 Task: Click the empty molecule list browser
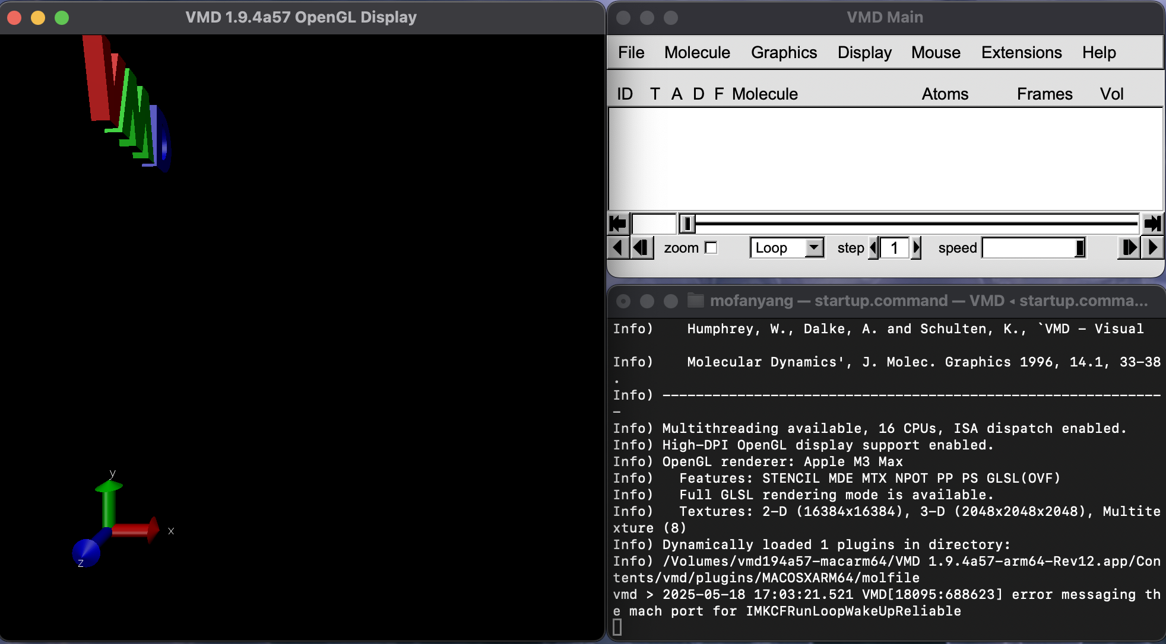[x=885, y=158]
